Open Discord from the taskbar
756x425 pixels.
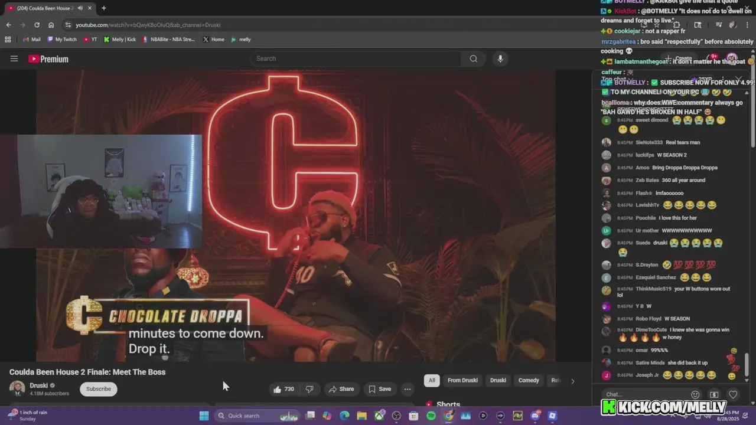535,416
